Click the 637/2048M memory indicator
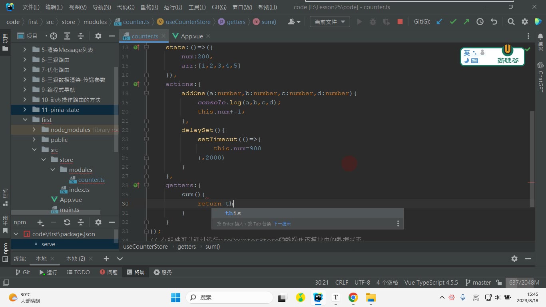The width and height of the screenshot is (546, 307). [x=524, y=283]
